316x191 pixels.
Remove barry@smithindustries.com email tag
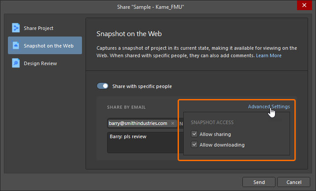point(173,124)
